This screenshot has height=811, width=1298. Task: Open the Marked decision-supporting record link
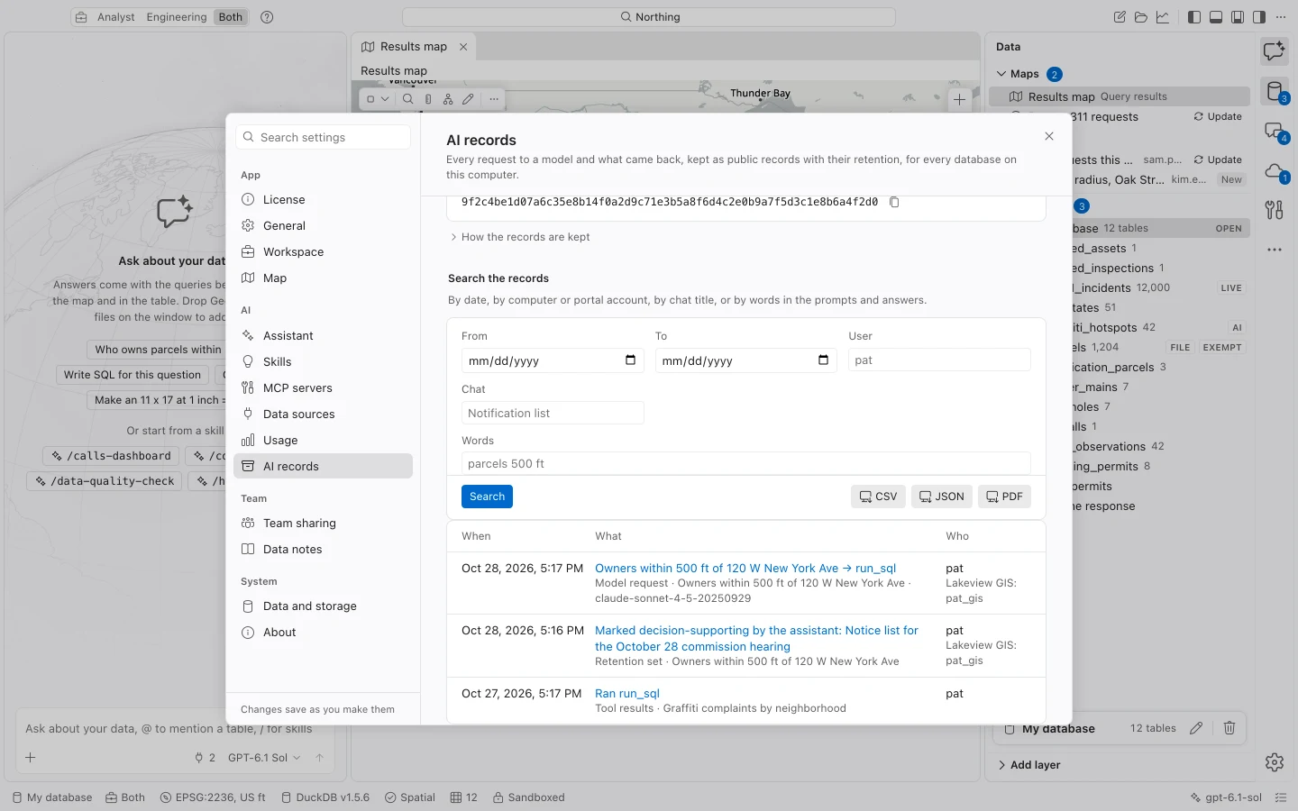[756, 639]
